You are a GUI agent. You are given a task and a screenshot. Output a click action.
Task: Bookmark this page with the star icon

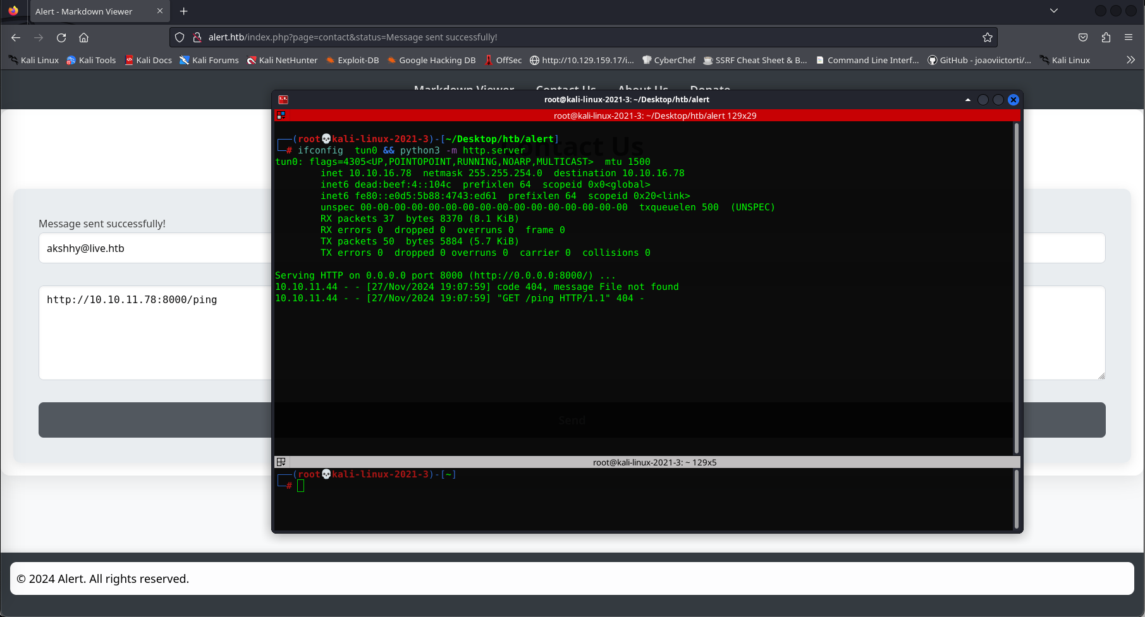point(987,37)
